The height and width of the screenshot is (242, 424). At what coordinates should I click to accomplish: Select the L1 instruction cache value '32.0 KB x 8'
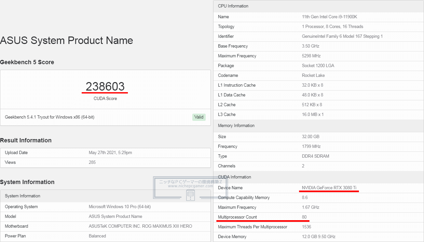313,85
